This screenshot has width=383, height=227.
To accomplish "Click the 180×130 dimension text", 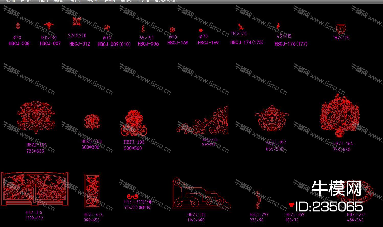I will tap(49, 38).
